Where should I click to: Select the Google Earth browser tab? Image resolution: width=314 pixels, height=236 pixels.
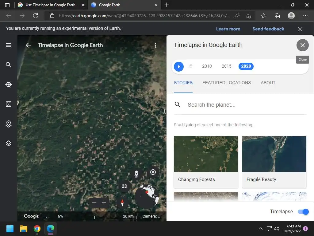(x=124, y=5)
